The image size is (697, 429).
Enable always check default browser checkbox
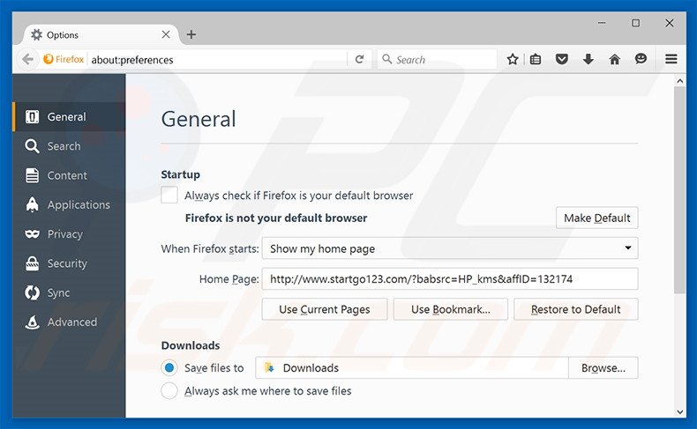[x=169, y=196]
